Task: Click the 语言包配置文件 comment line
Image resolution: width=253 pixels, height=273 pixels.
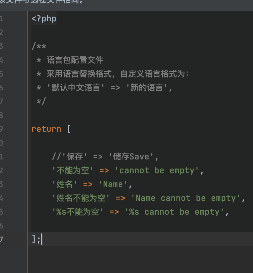Action: click(x=70, y=60)
